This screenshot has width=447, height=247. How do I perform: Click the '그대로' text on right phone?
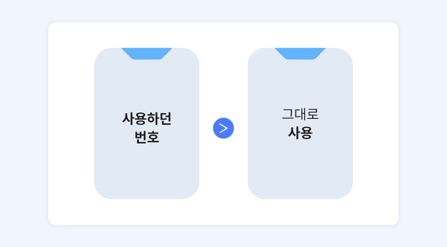tap(300, 114)
